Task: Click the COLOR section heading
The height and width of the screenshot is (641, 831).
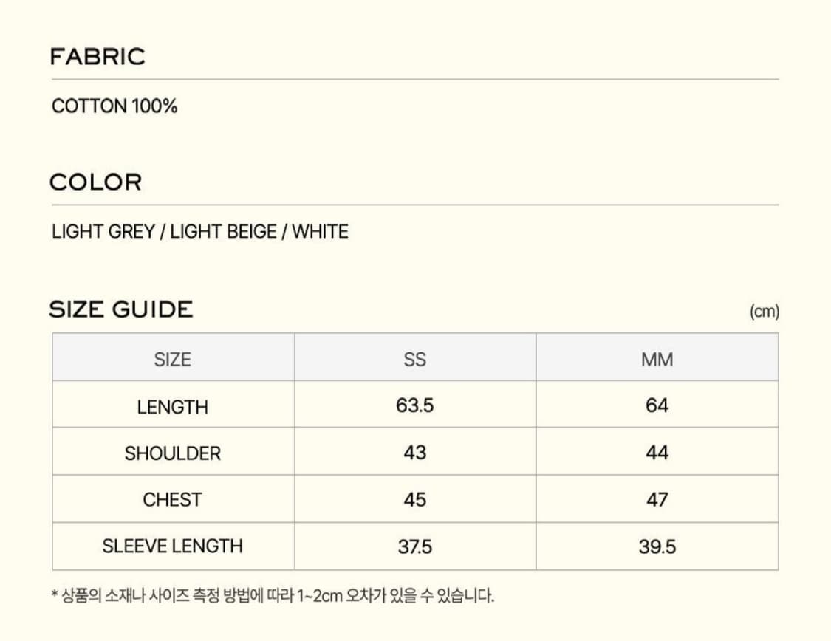Action: (x=95, y=182)
